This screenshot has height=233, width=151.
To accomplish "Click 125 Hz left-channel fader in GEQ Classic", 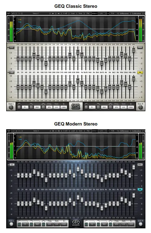I will (46, 63).
